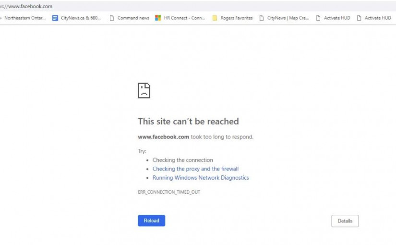This screenshot has height=245, width=396.
Task: Open the Activate HUD bookmark beside CityNews Map
Action: tap(333, 18)
